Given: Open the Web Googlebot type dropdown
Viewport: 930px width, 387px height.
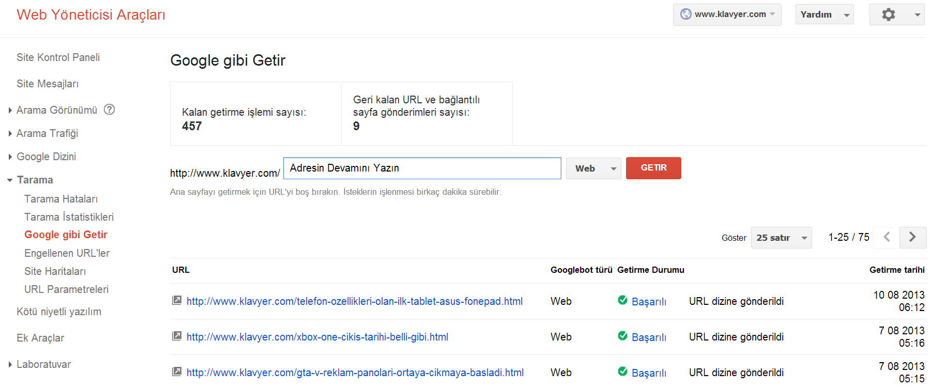Looking at the screenshot, I should pyautogui.click(x=593, y=168).
